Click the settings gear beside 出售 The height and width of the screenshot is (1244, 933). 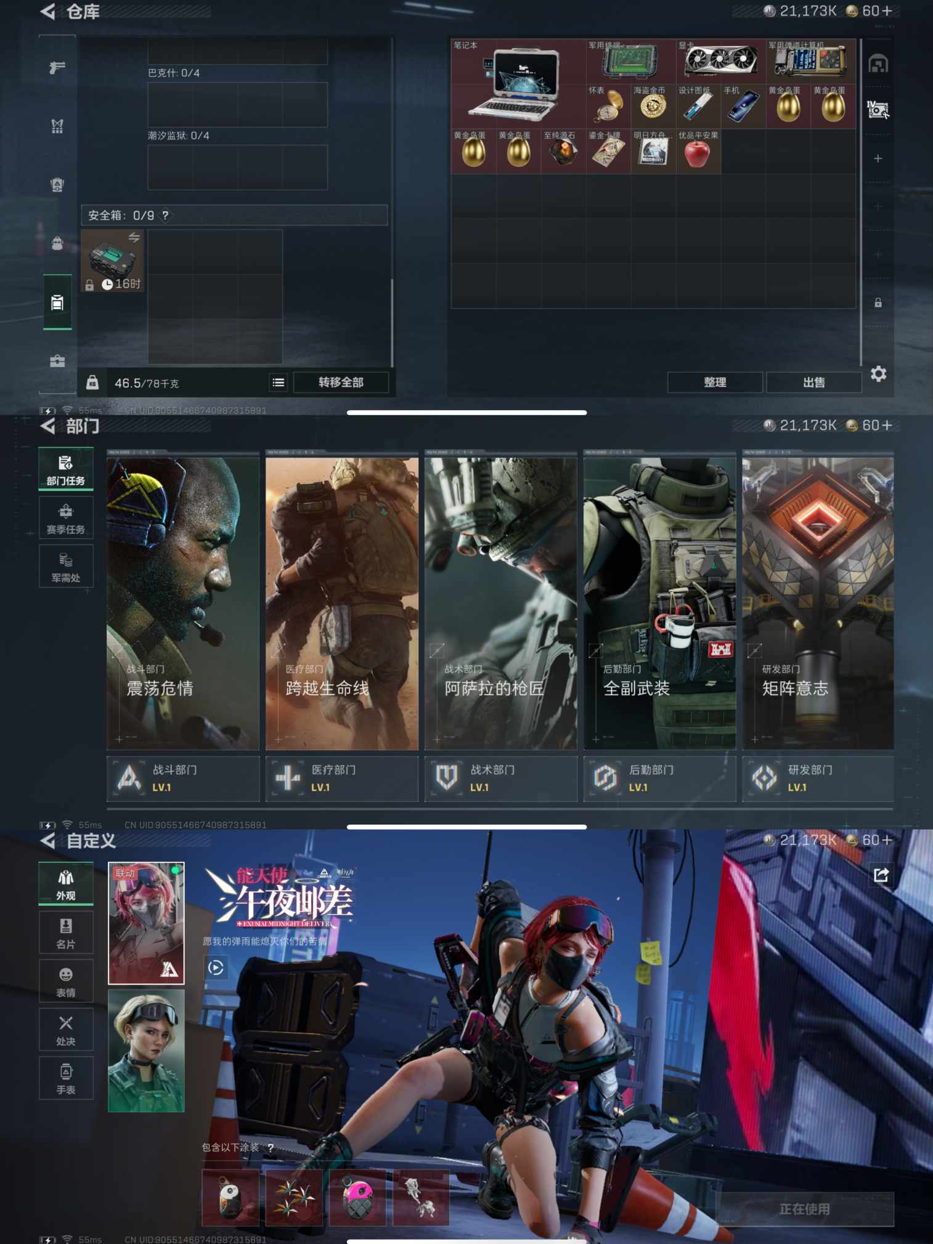pyautogui.click(x=878, y=374)
